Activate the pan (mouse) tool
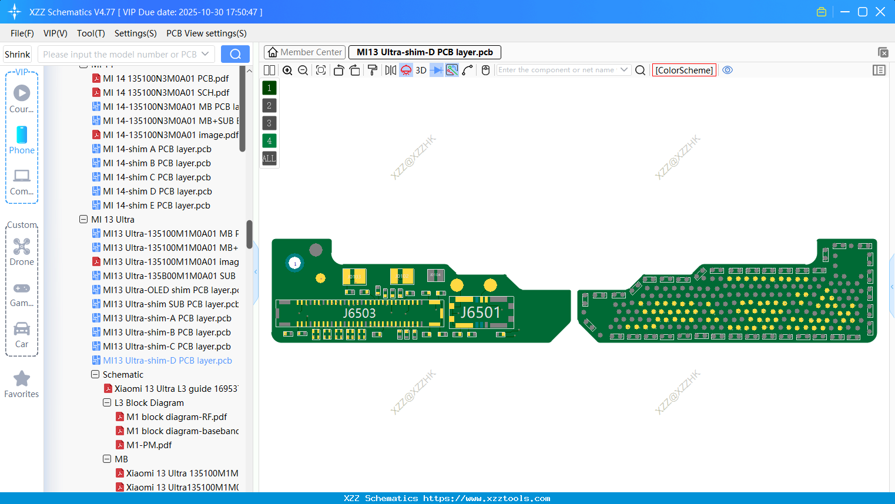895x504 pixels. point(485,70)
